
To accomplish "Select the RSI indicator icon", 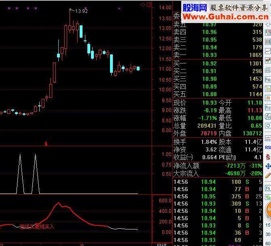I will [x=268, y=147].
